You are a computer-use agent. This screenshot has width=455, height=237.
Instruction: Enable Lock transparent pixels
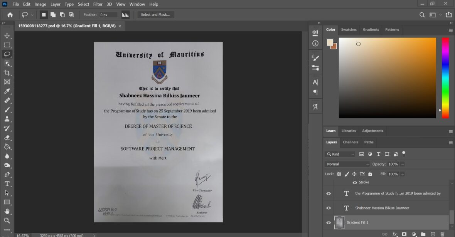click(x=338, y=174)
